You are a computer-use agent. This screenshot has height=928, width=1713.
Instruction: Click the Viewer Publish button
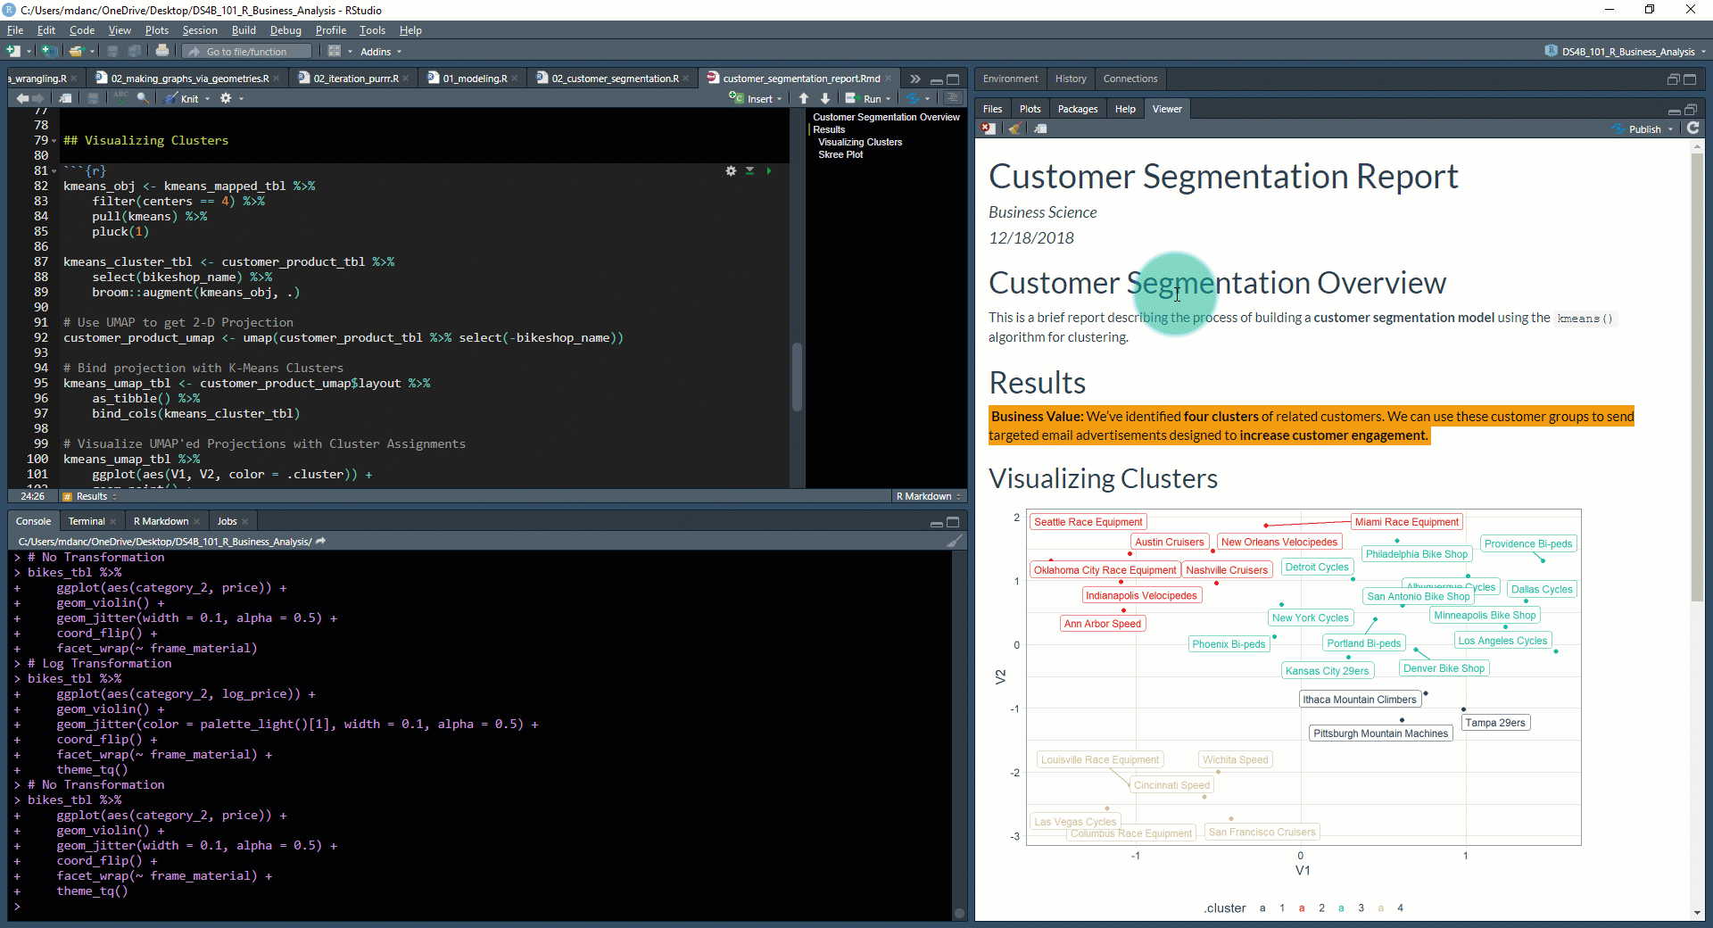[1638, 129]
